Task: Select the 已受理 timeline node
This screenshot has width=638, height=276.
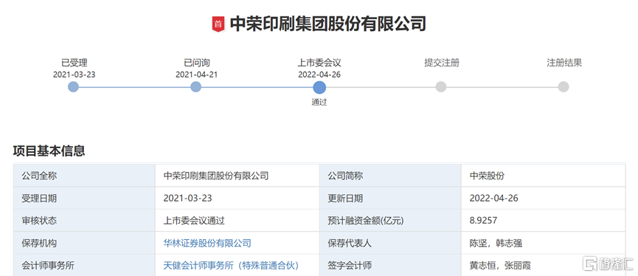Action: [x=73, y=86]
